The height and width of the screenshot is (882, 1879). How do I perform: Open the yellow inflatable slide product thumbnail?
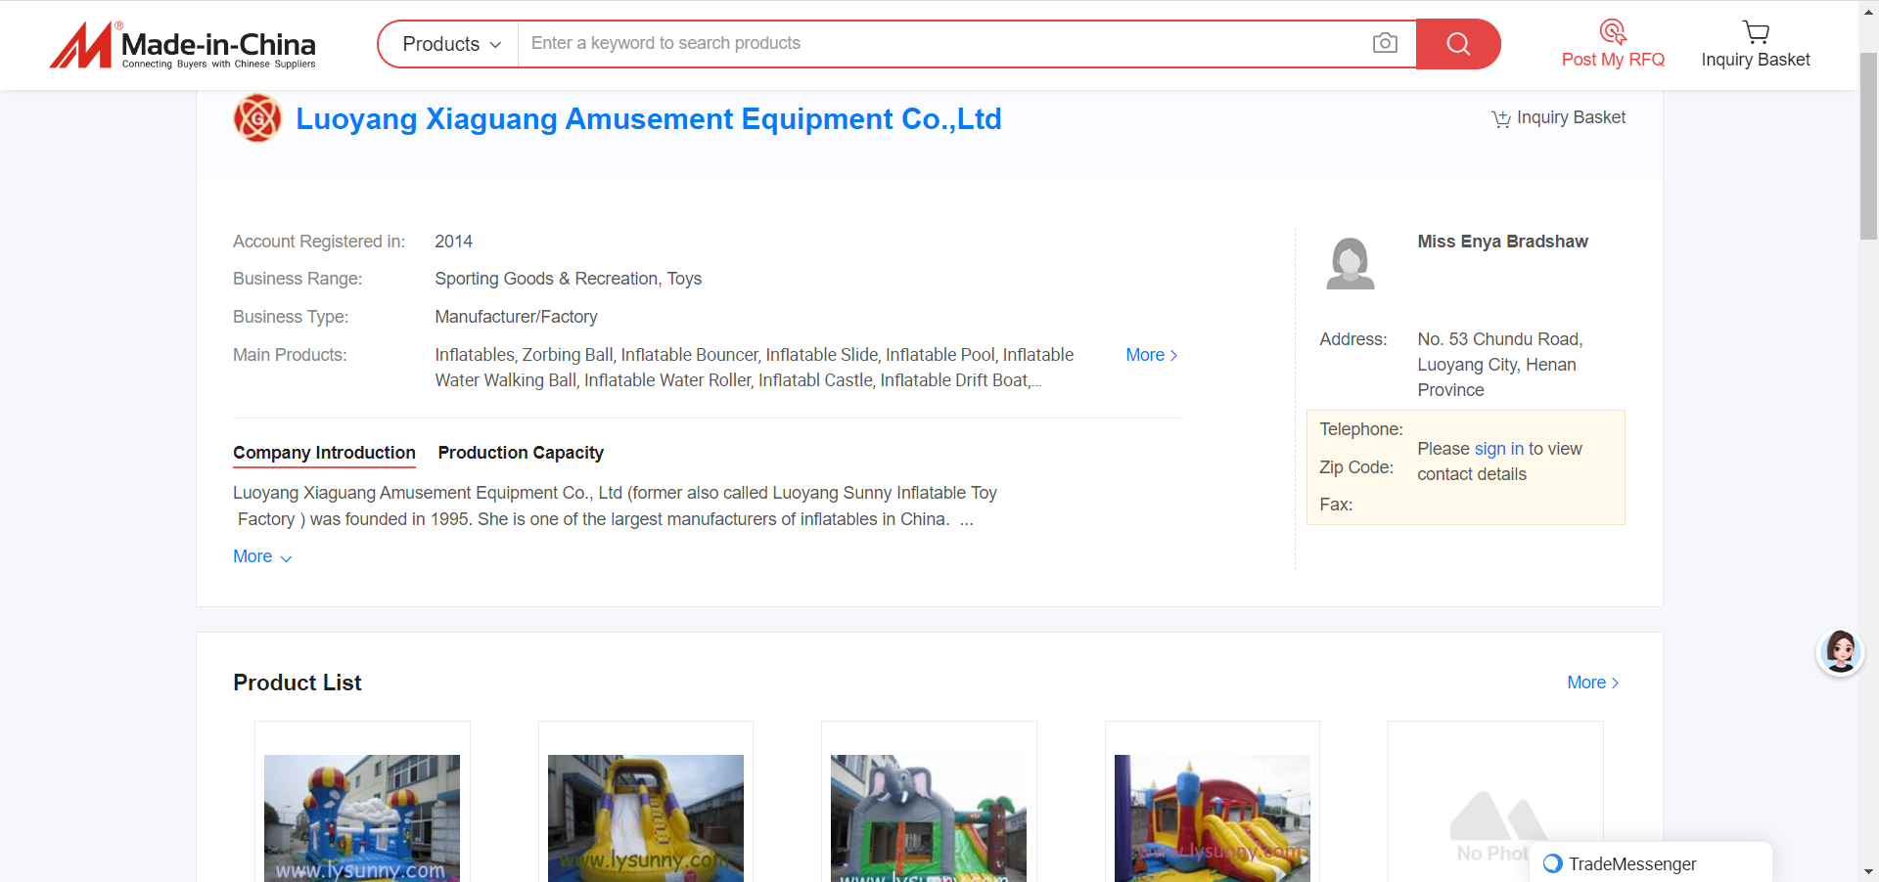646,817
